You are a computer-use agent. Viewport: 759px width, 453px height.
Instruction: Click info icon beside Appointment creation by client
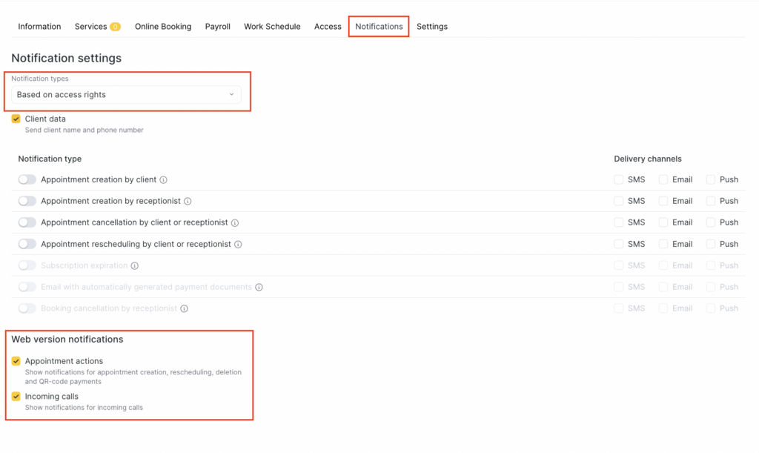pyautogui.click(x=164, y=180)
